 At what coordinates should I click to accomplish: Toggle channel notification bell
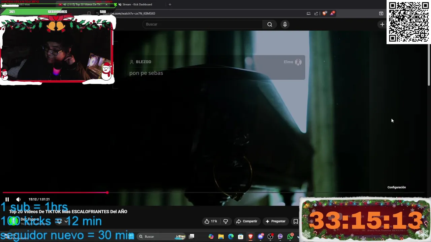click(x=59, y=221)
